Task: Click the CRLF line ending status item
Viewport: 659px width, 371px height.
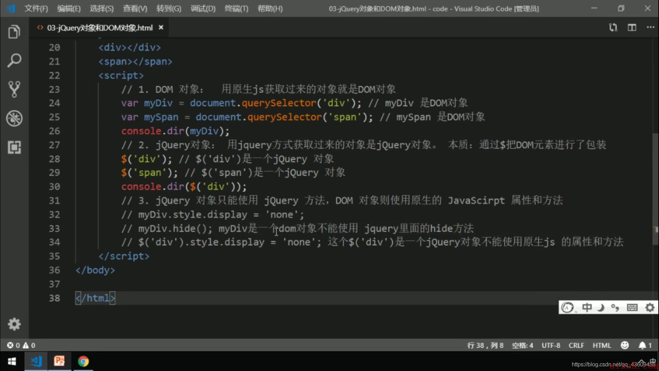Action: point(576,345)
